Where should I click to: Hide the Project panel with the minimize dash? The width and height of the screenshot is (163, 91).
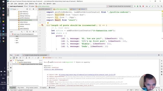[x=36, y=9]
